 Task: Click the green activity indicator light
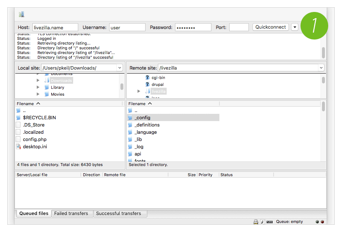click(x=317, y=222)
